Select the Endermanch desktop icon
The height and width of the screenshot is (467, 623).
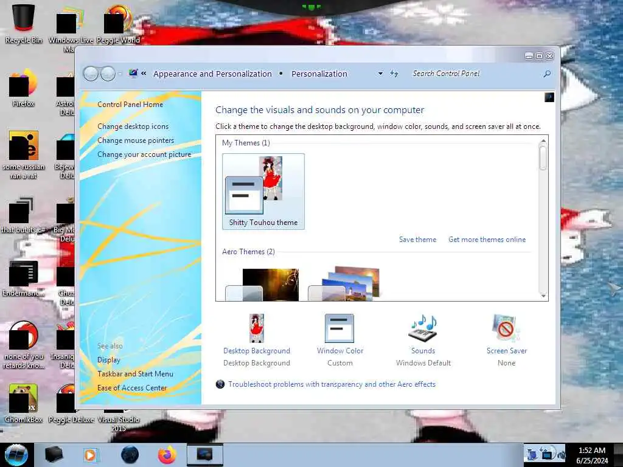click(x=24, y=278)
